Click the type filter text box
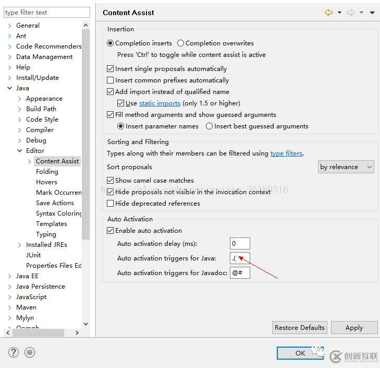 pyautogui.click(x=47, y=13)
